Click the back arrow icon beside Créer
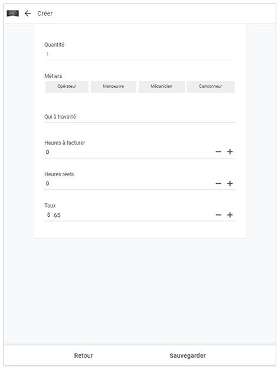This screenshot has height=369, width=278. (28, 14)
